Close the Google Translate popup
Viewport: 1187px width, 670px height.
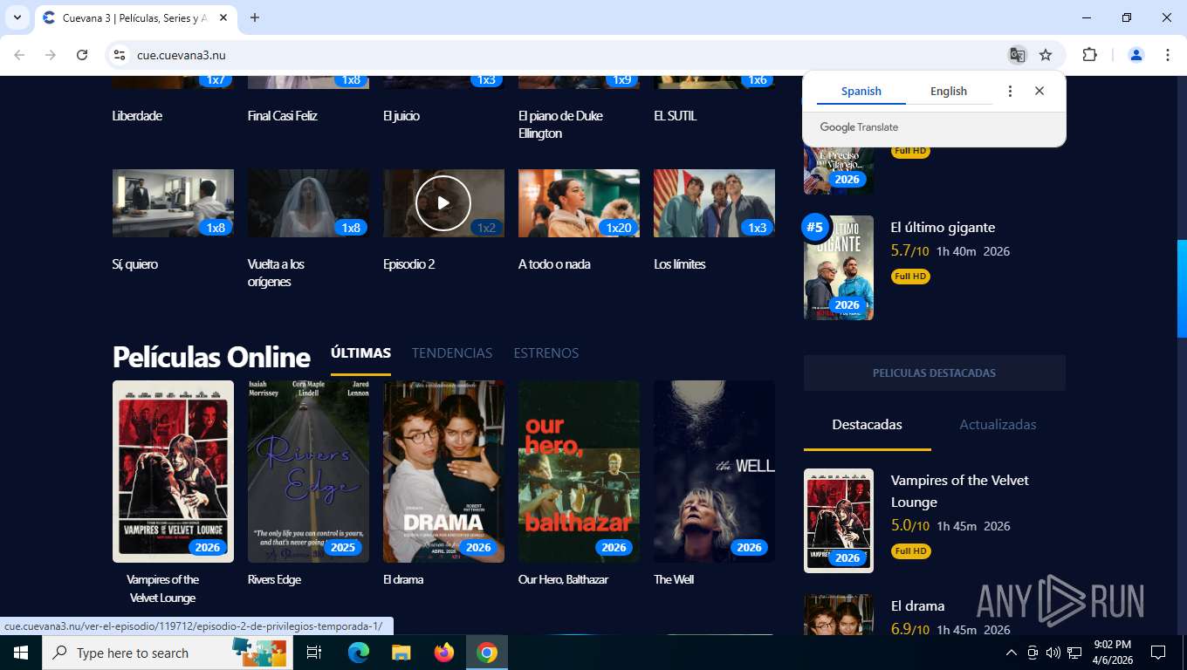pyautogui.click(x=1039, y=91)
